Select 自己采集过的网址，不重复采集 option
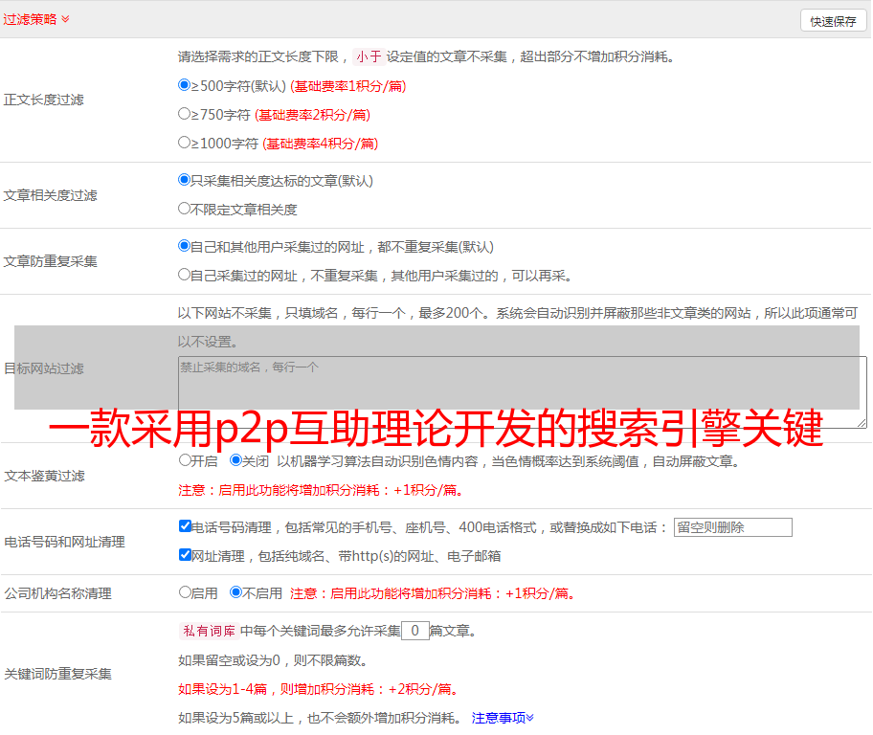This screenshot has height=735, width=873. point(185,275)
